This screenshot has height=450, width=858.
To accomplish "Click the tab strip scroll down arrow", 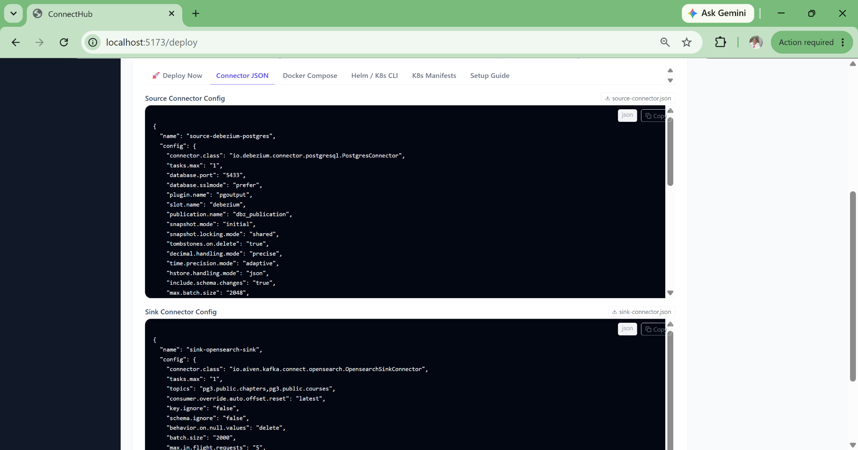I will point(670,80).
